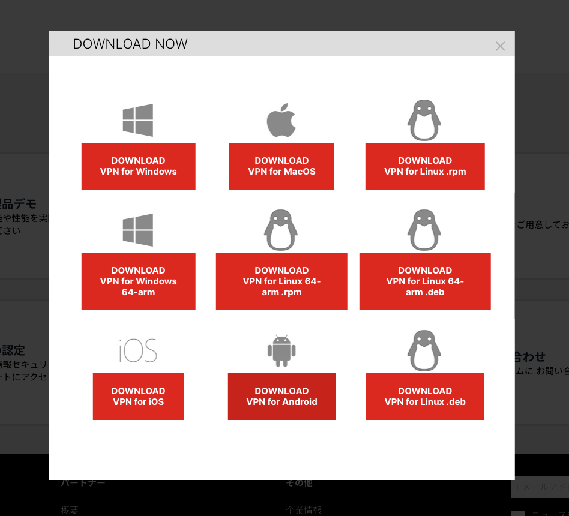This screenshot has width=569, height=516.
Task: Click the Apple logo icon
Action: coord(281,120)
